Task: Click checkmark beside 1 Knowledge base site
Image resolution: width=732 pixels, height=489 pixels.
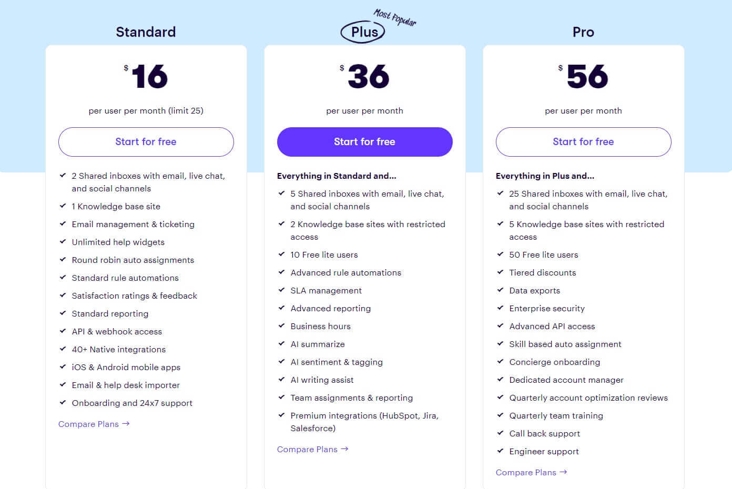Action: pyautogui.click(x=63, y=206)
